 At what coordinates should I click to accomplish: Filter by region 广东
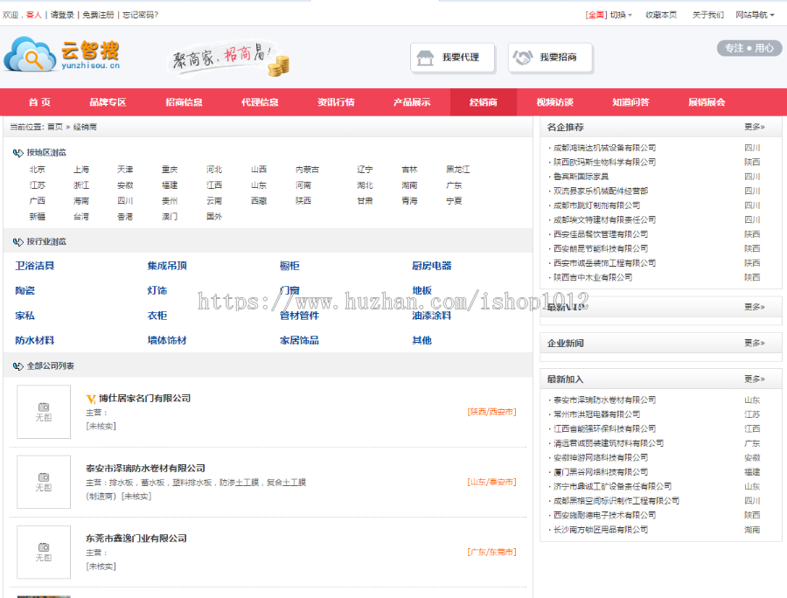tap(454, 185)
